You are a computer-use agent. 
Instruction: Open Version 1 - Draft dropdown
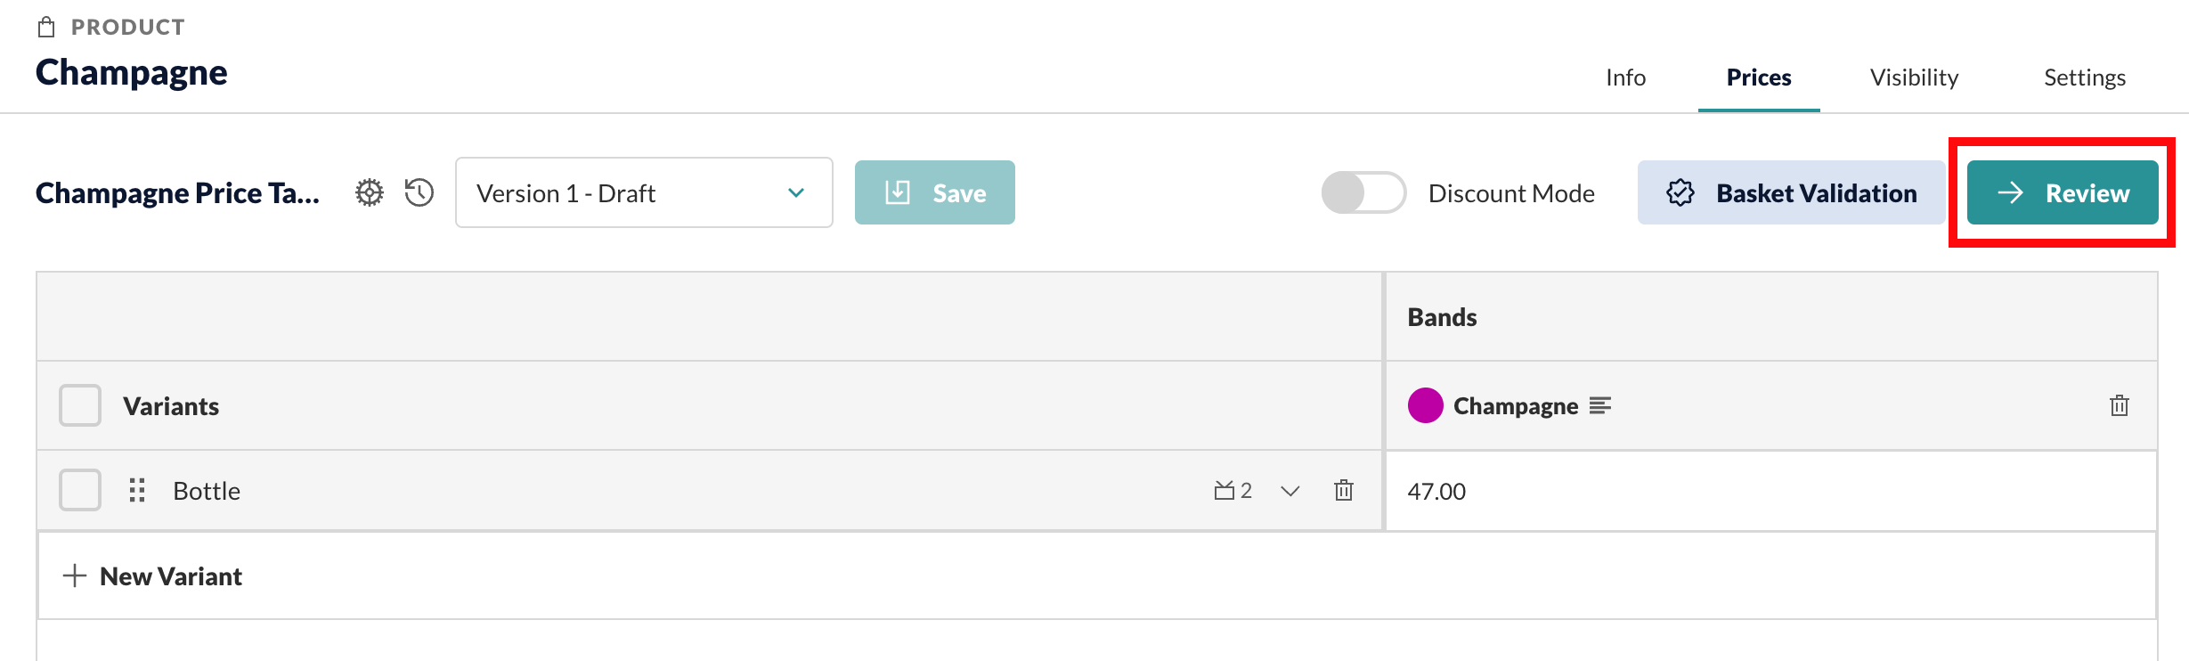click(644, 192)
